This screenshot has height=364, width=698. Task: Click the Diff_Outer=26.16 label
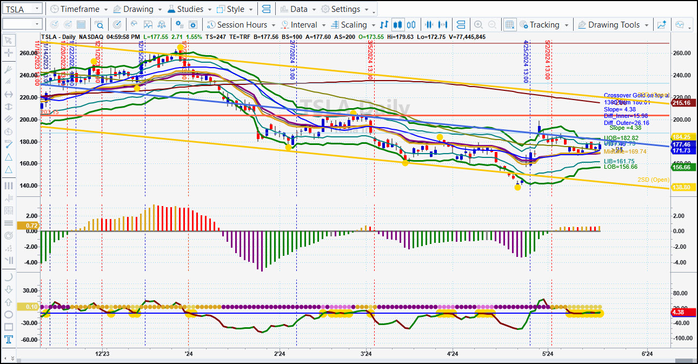[627, 123]
